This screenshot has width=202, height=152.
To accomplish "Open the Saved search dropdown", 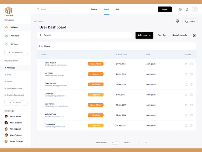I will pos(181,35).
